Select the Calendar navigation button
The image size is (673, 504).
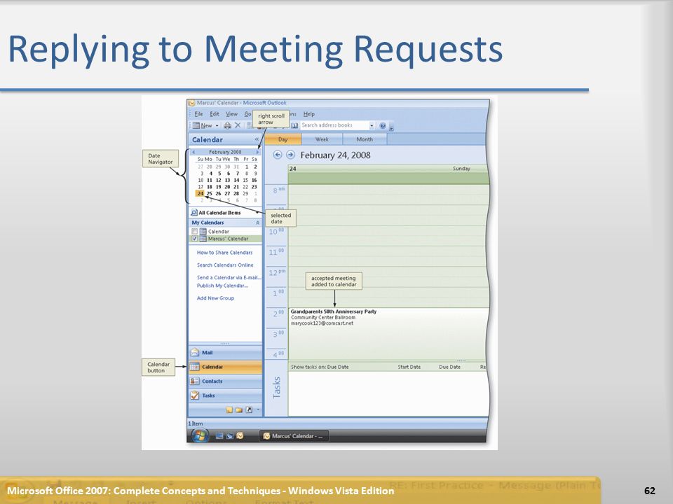pos(225,367)
